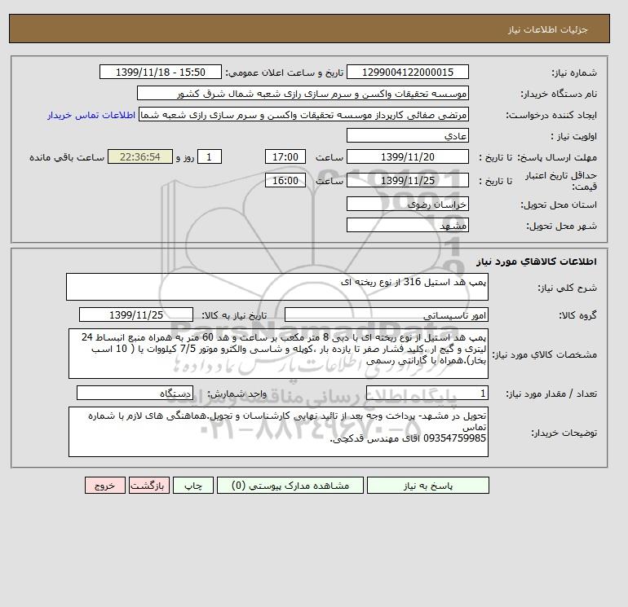Image resolution: width=628 pixels, height=607 pixels.
Task: Click goods group field امور تاسیساتی
Action: (386, 314)
